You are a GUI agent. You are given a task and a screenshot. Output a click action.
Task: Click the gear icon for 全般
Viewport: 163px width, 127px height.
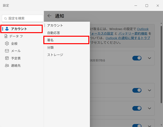tap(7, 44)
